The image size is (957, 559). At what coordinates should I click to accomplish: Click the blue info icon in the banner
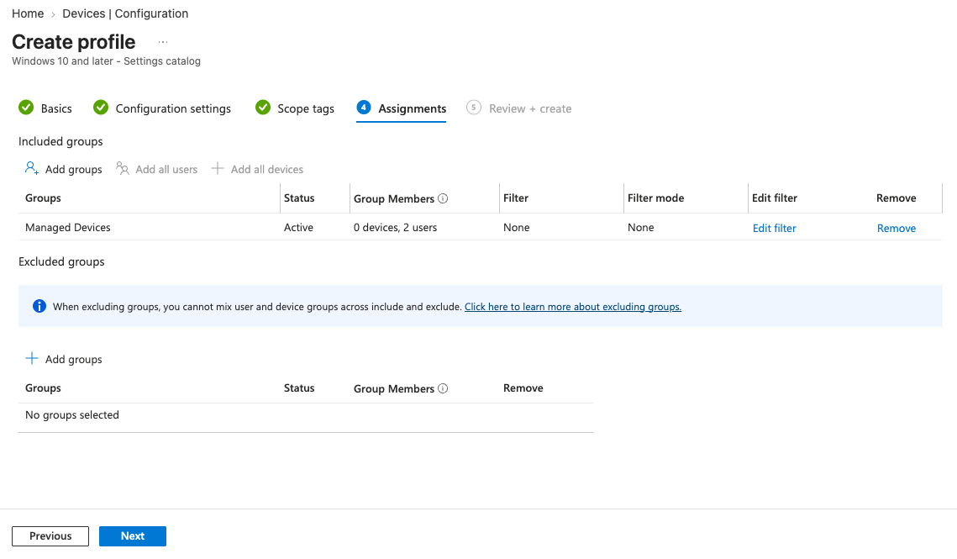(39, 306)
